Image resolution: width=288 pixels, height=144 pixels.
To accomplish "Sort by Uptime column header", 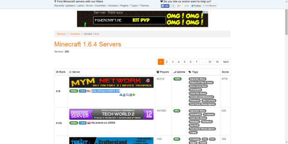I will tap(179, 72).
